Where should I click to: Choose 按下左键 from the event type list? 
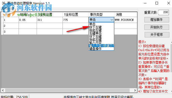point(101,27)
